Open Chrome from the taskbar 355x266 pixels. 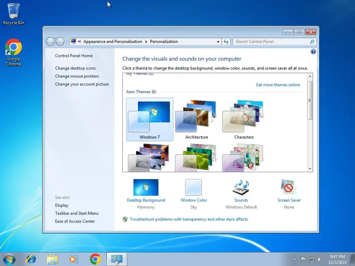(x=95, y=259)
